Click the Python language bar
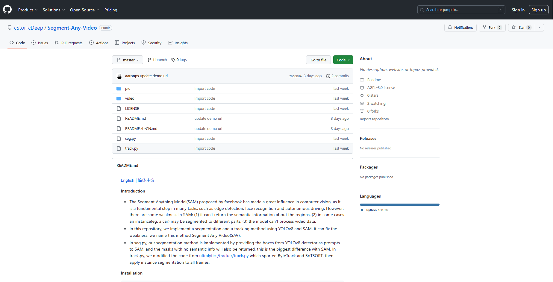 coord(399,205)
